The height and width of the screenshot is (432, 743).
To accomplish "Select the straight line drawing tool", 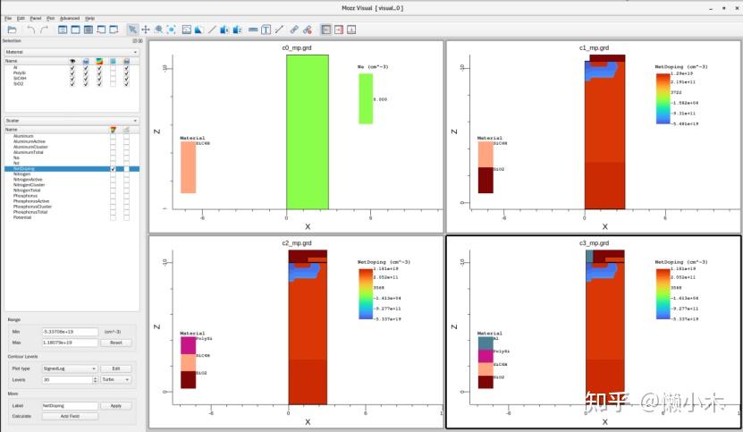I will [x=212, y=30].
